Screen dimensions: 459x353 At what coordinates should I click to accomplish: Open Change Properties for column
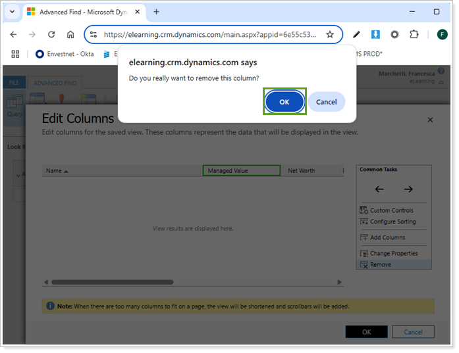click(x=393, y=253)
